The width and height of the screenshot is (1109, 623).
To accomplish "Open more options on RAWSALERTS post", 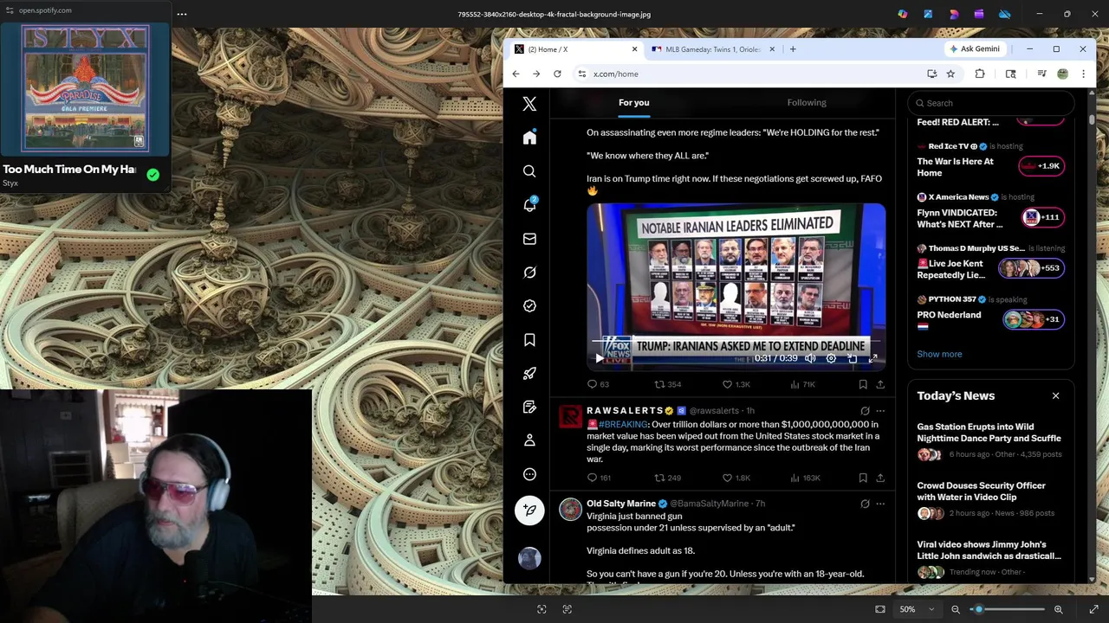I will pos(880,411).
